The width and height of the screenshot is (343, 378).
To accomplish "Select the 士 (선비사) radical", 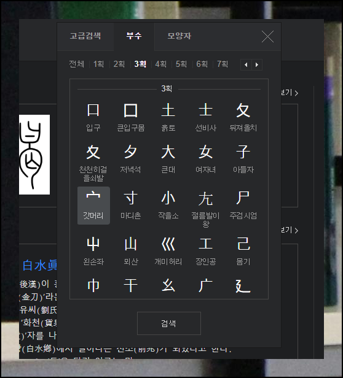I will pos(205,117).
